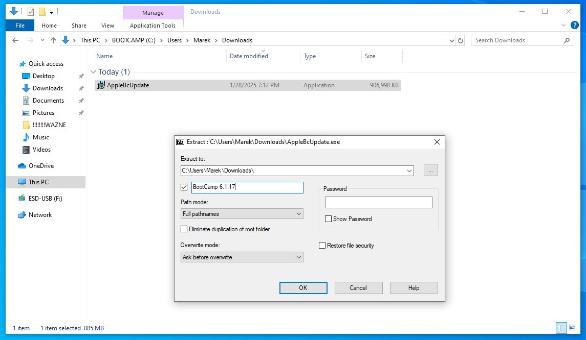Click Properties icon in quick access toolbar
Screen dimensions: 586x340
tap(31, 12)
